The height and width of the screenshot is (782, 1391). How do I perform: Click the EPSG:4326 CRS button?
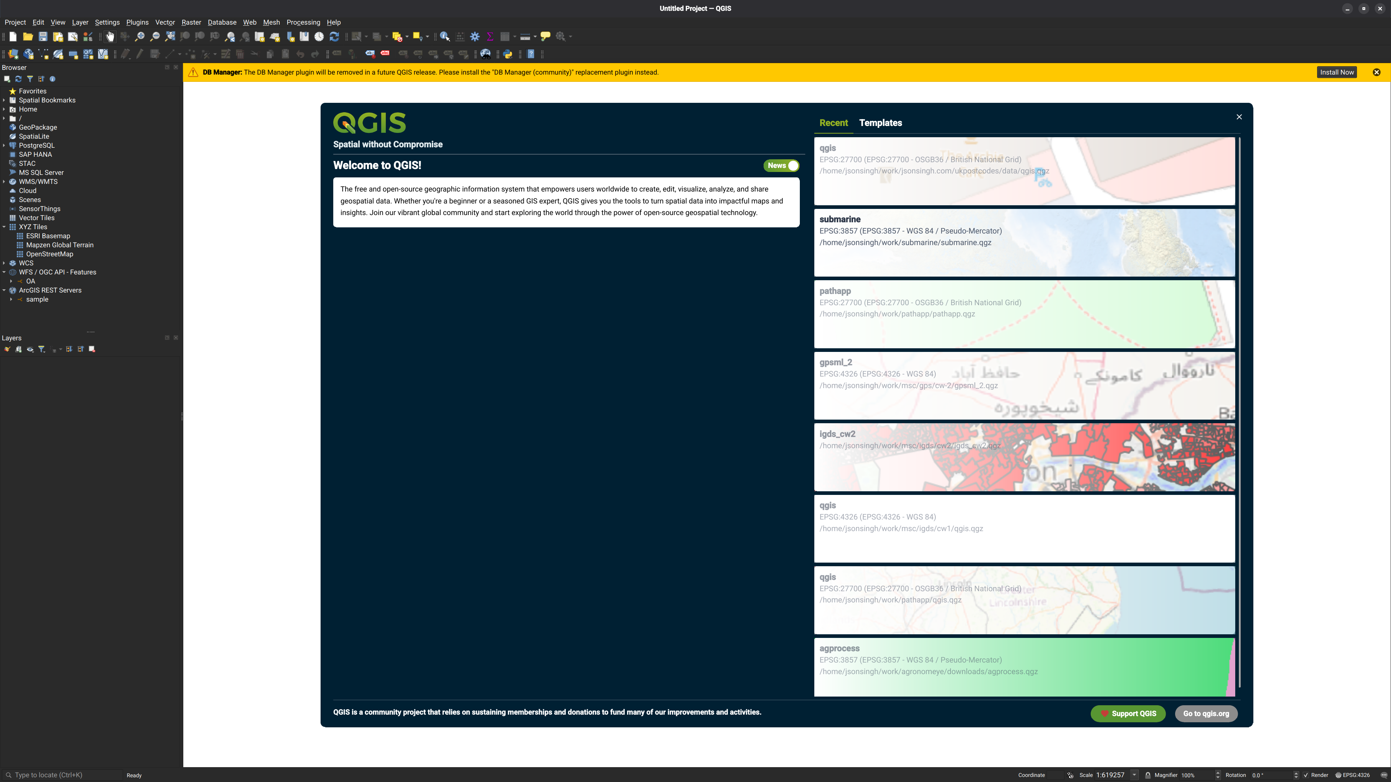1353,775
